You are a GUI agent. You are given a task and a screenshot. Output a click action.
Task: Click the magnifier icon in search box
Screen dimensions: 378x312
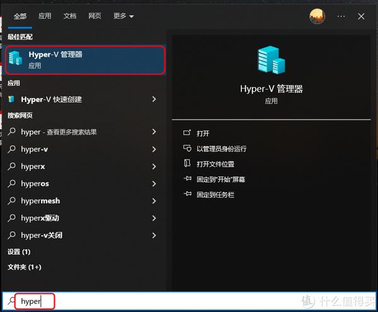pos(11,301)
